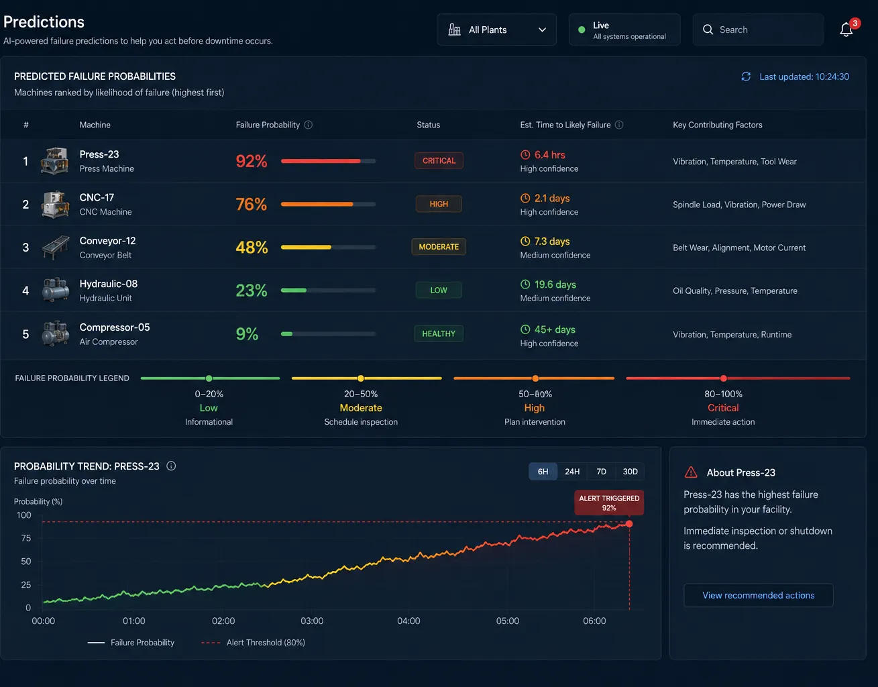Image resolution: width=878 pixels, height=687 pixels.
Task: Click the 76% failure probability value
Action: tap(252, 204)
